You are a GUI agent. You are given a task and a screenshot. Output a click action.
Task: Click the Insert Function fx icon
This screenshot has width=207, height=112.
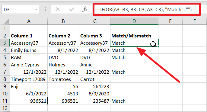(85, 9)
